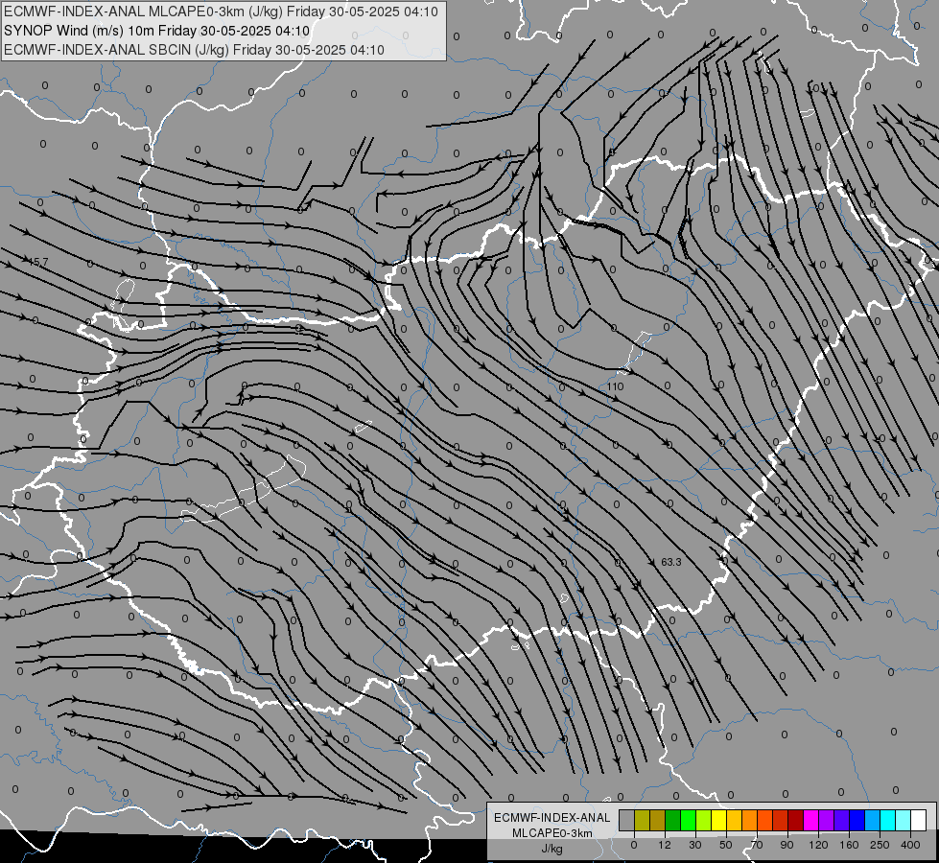This screenshot has height=863, width=939.
Task: Pick the pure yellow legend swatch
Action: point(718,820)
